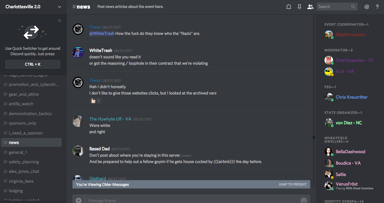Click Jump To Present
This screenshot has width=384, height=203.
click(293, 184)
